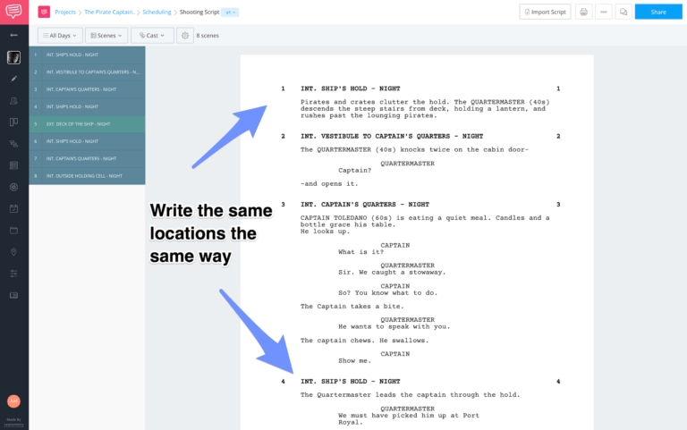This screenshot has width=687, height=430.
Task: Open the v1 version selector
Action: 230,13
